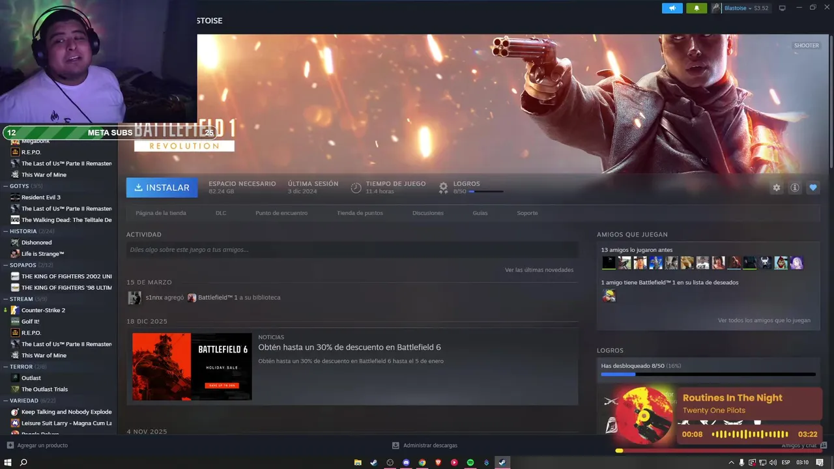Open s1nnx's avatar in activity feed
This screenshot has width=834, height=469.
134,298
